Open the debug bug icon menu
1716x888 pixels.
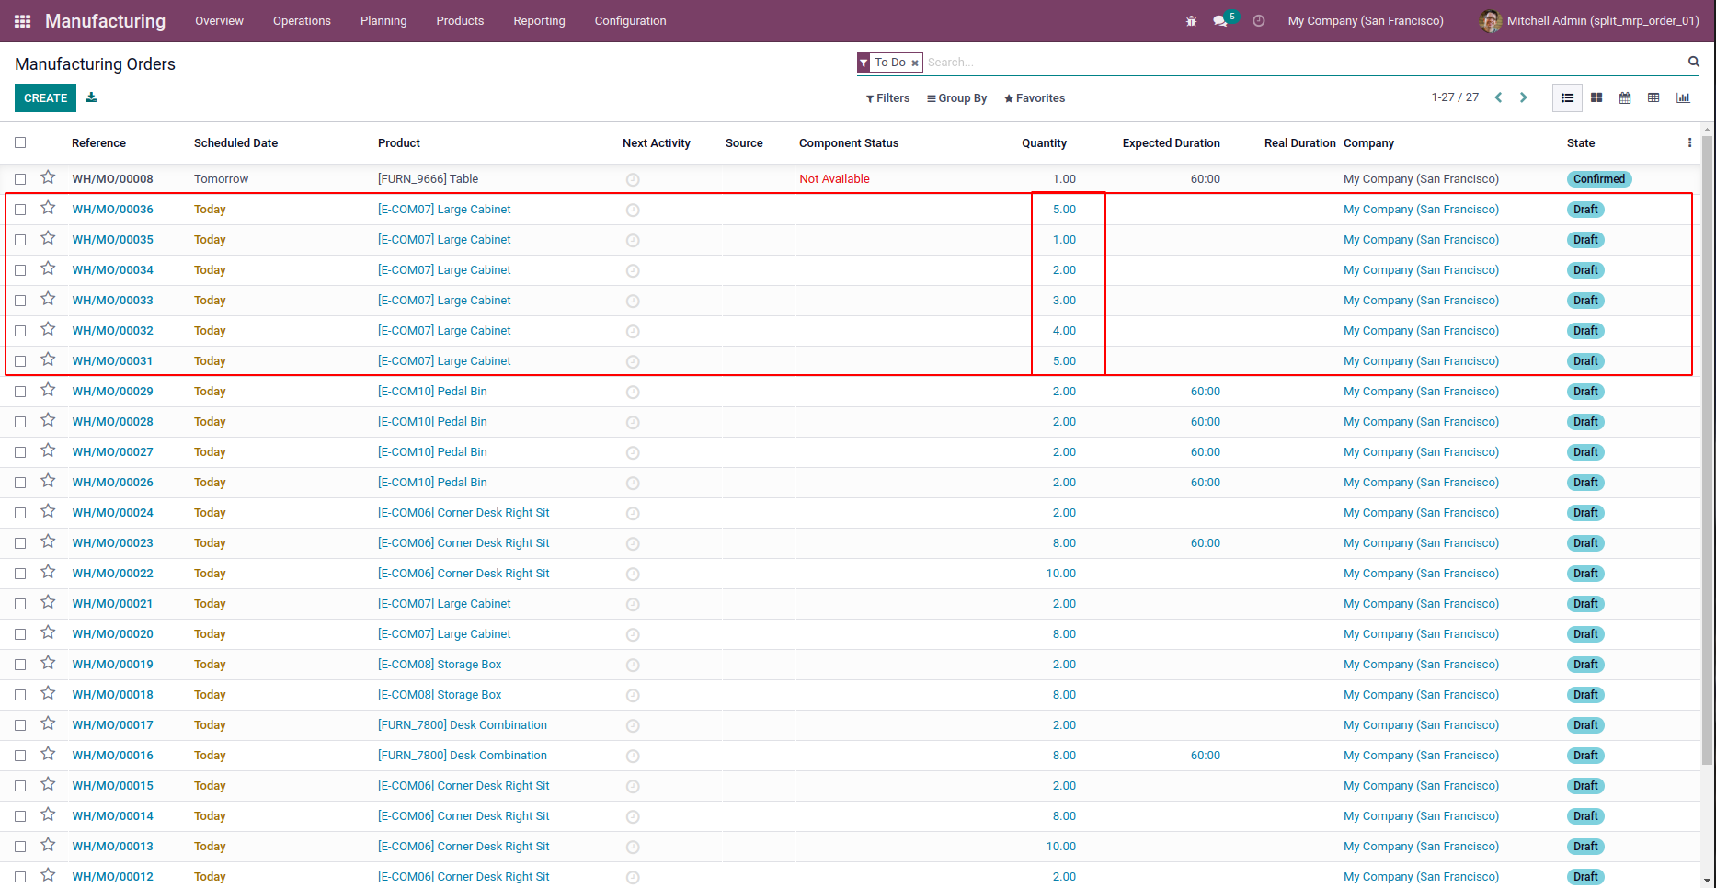[1191, 21]
